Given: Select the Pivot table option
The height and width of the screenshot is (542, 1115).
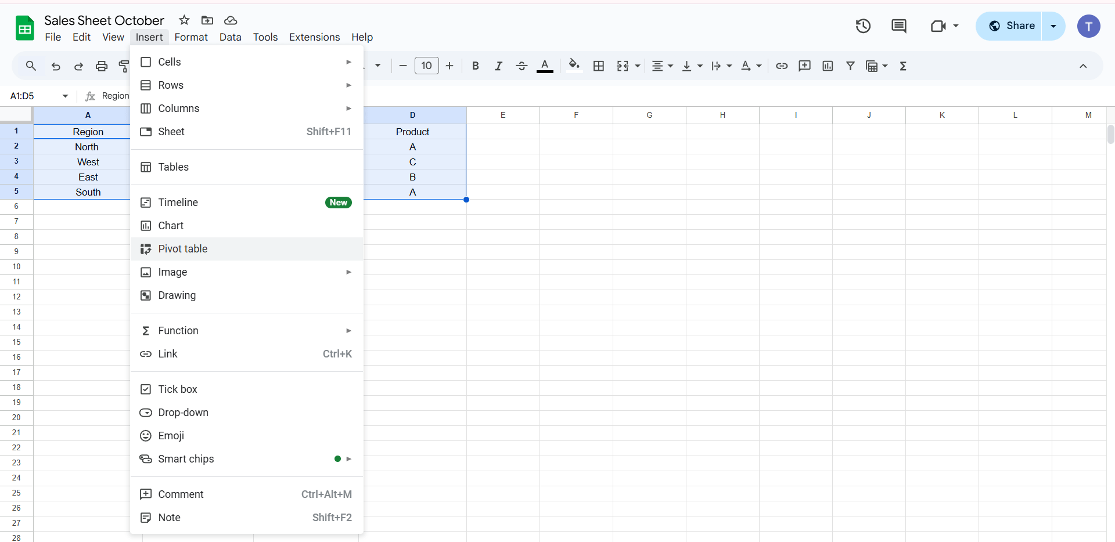Looking at the screenshot, I should point(182,248).
